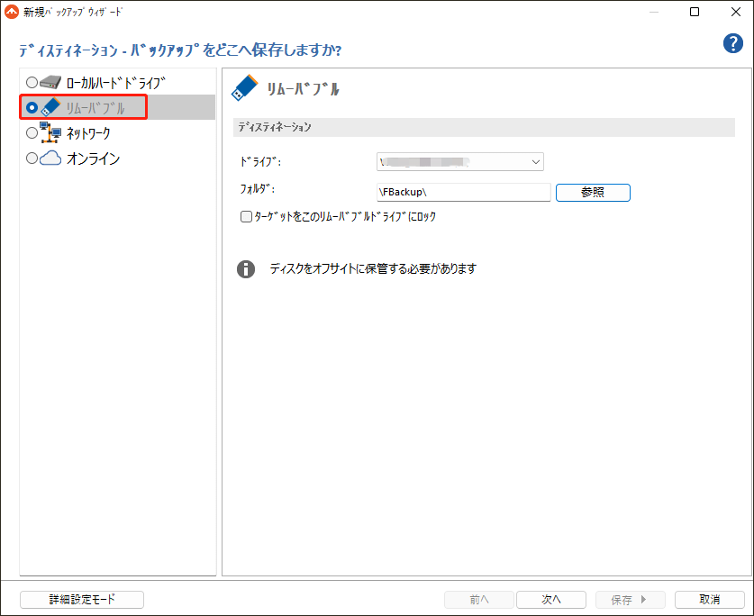
Task: Select the オンライン radio button
Action: coord(32,159)
